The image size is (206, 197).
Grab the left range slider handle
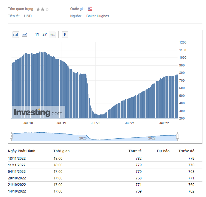[x=11, y=136]
